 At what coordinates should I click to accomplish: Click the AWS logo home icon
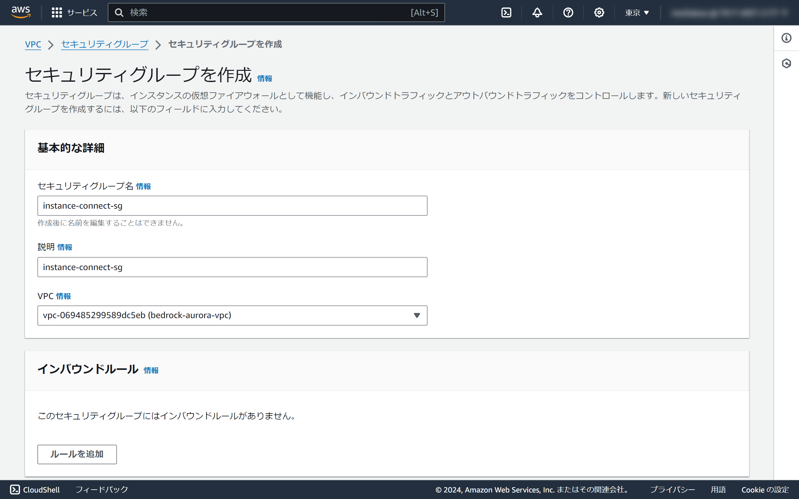tap(21, 12)
